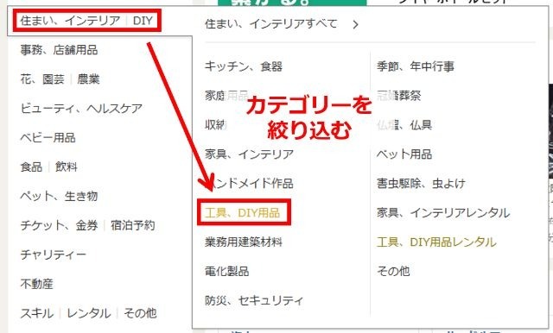Choose the 家具、インテリア subcategory
Image resolution: width=553 pixels, height=333 pixels.
250,154
